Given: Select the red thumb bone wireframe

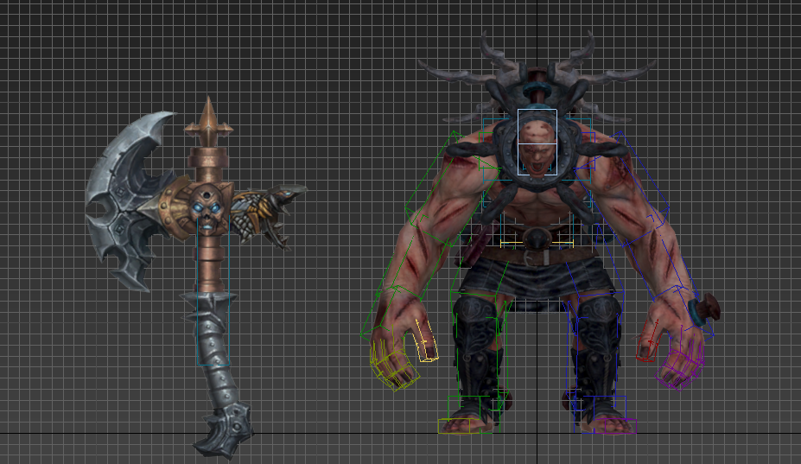Looking at the screenshot, I should 648,340.
